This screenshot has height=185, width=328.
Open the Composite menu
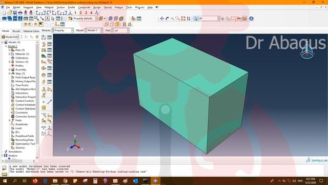[84, 7]
